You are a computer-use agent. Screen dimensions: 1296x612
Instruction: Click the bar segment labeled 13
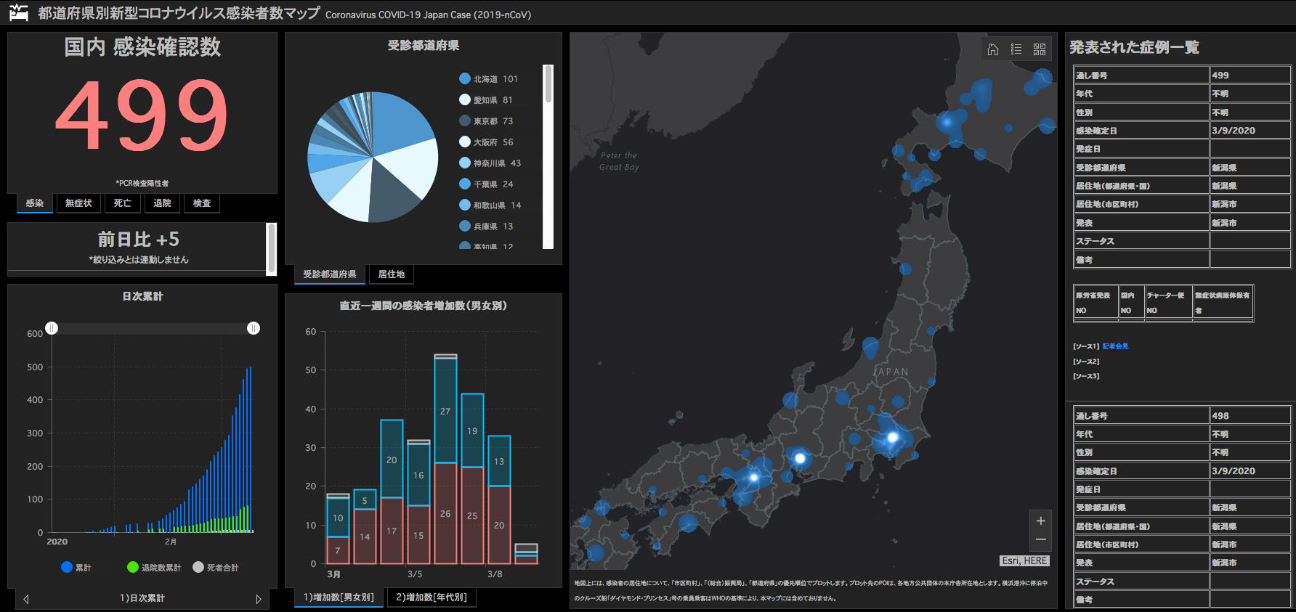(x=499, y=461)
